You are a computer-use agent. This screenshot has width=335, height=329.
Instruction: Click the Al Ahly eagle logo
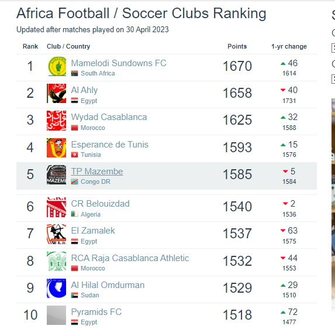click(56, 93)
